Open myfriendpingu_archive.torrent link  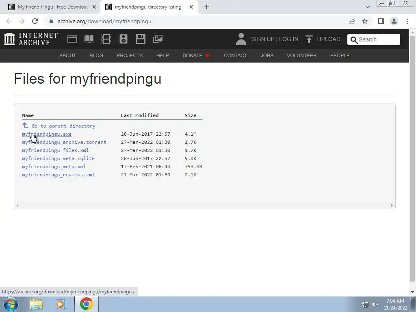point(64,142)
